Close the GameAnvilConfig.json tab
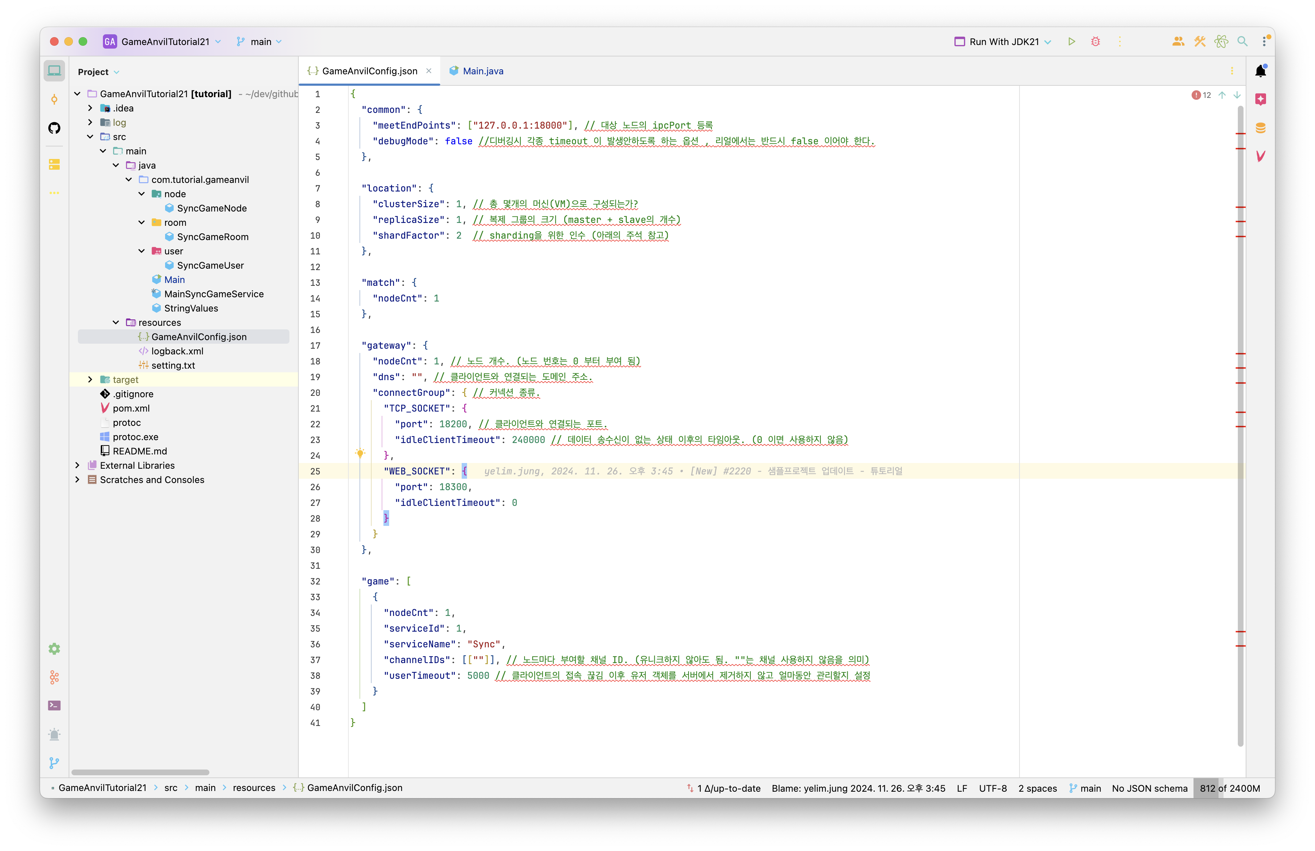This screenshot has height=851, width=1315. pos(429,71)
